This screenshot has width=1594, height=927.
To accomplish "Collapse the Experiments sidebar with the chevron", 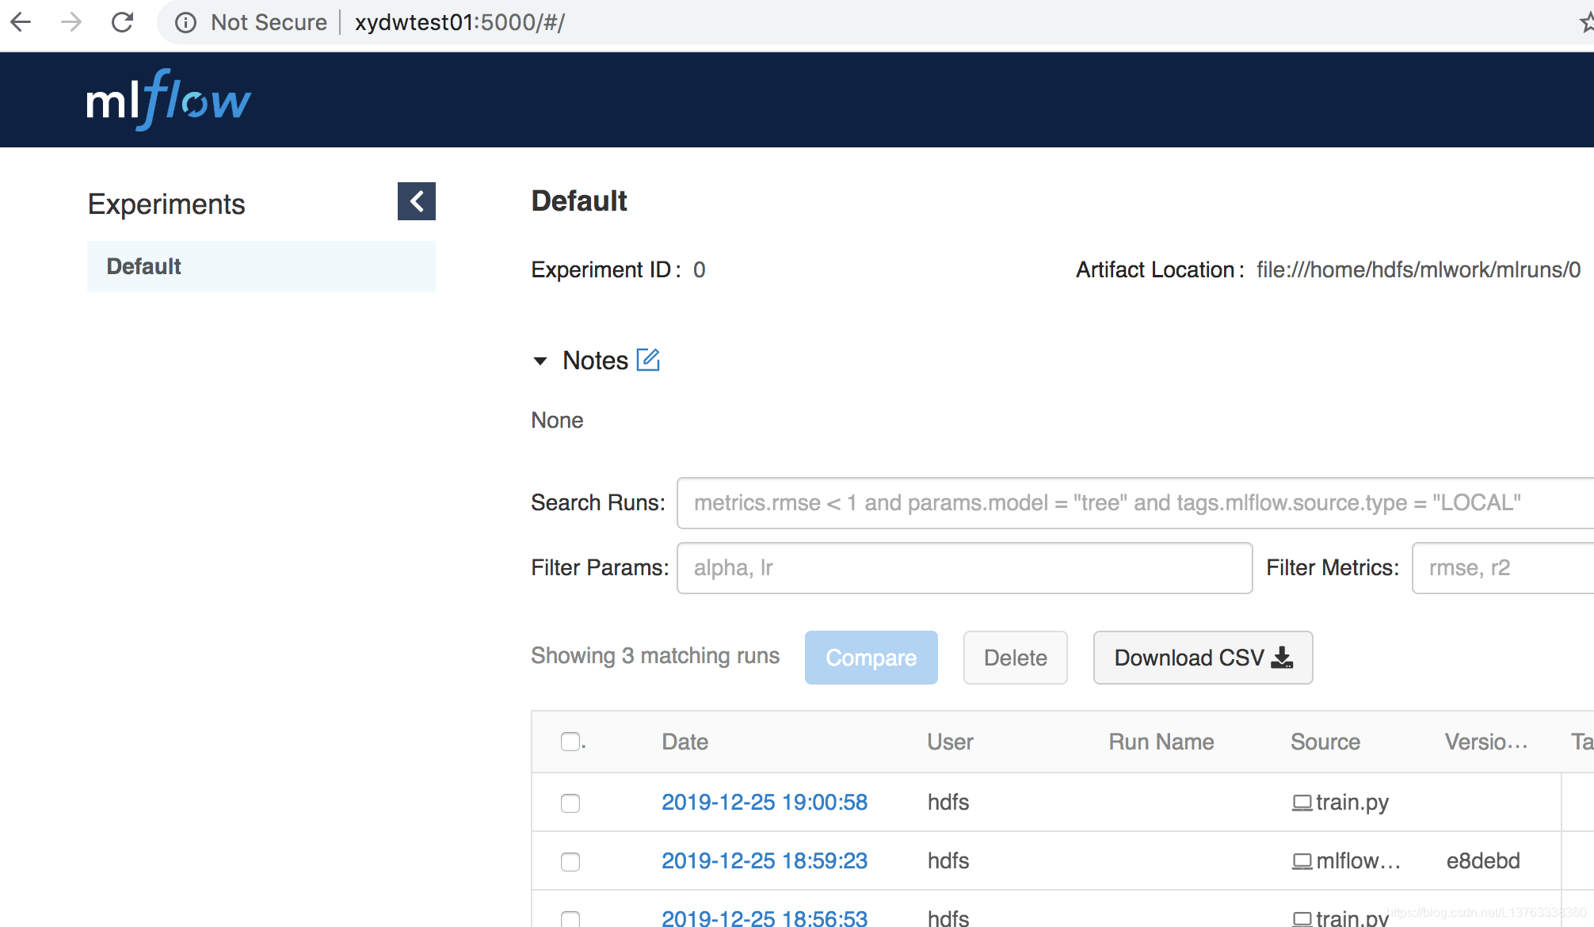I will pyautogui.click(x=416, y=201).
